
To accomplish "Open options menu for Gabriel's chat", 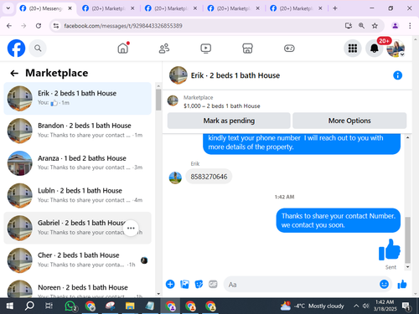I will point(131,228).
